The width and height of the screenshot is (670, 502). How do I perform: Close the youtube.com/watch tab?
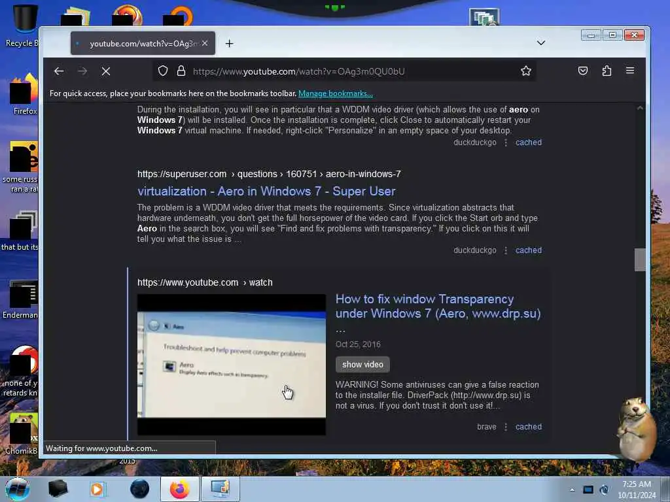click(x=205, y=43)
